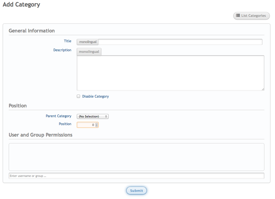Viewport: 275px width, 199px height.
Task: Focus the Enter username or group field
Action: coord(136,176)
